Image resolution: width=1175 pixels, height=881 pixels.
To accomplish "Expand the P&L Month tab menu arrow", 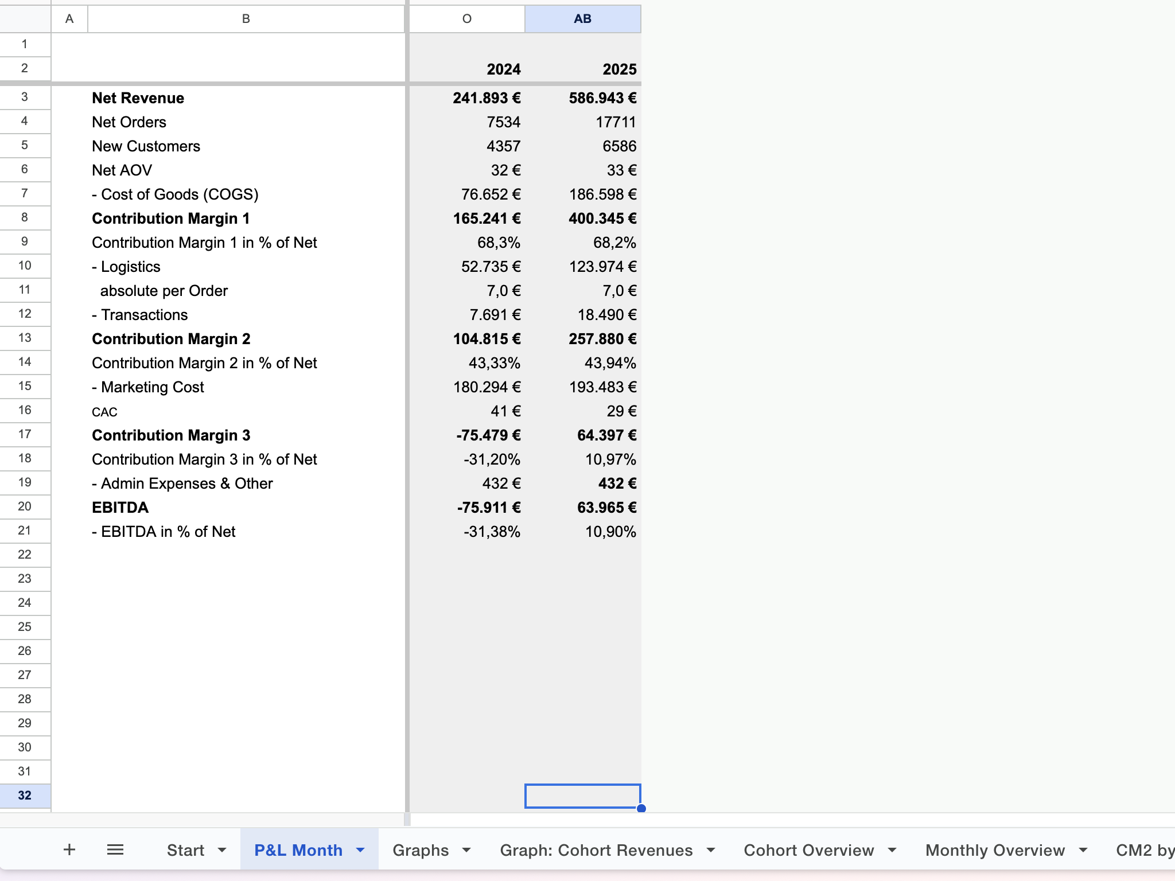I will 360,850.
